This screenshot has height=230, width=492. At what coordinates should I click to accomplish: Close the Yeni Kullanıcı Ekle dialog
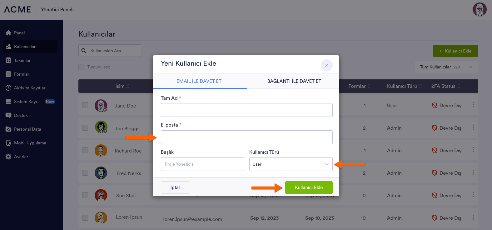tap(326, 65)
